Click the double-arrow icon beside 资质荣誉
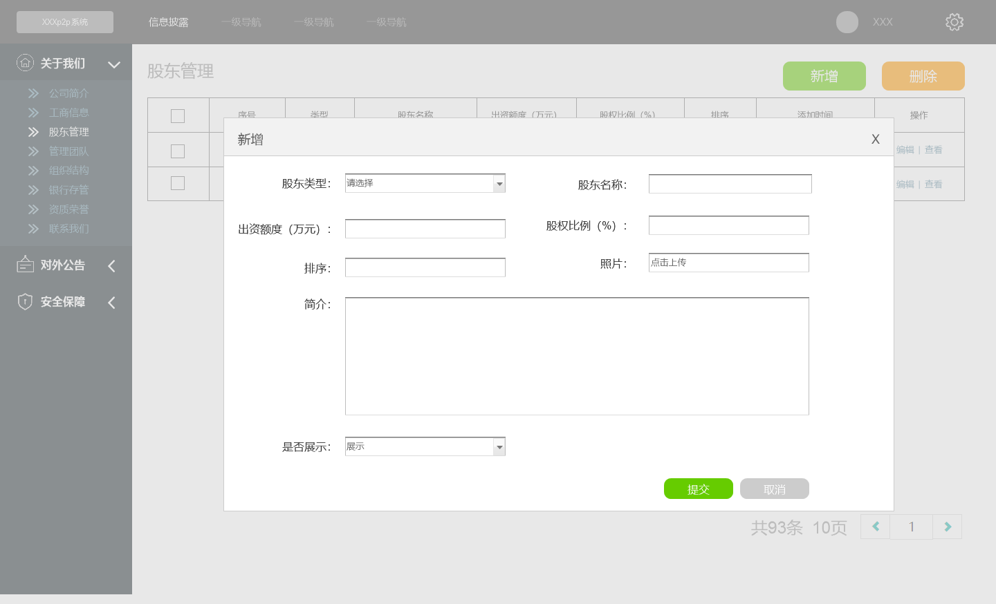Image resolution: width=996 pixels, height=604 pixels. [x=33, y=209]
